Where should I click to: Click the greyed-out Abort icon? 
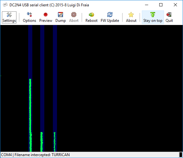point(74,15)
